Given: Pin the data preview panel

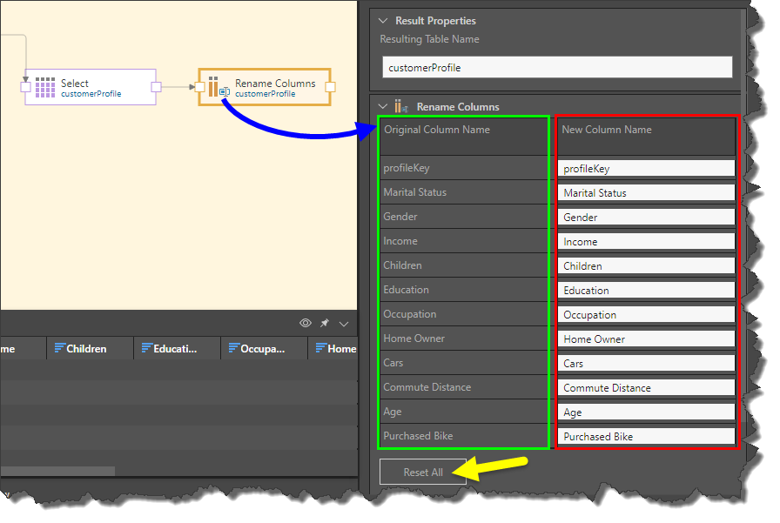Looking at the screenshot, I should coord(325,323).
